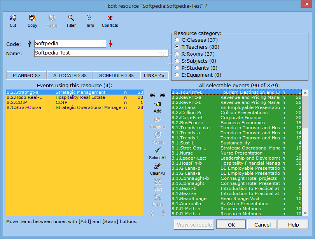This screenshot has height=239, width=315.
Task: Select the 8.2.RevPric-a selectable event
Action: (236, 97)
